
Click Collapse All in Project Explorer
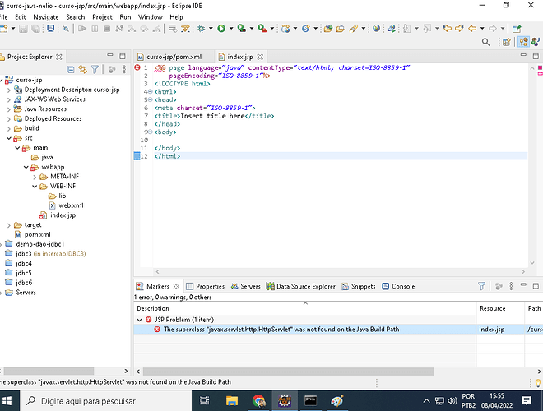(71, 70)
